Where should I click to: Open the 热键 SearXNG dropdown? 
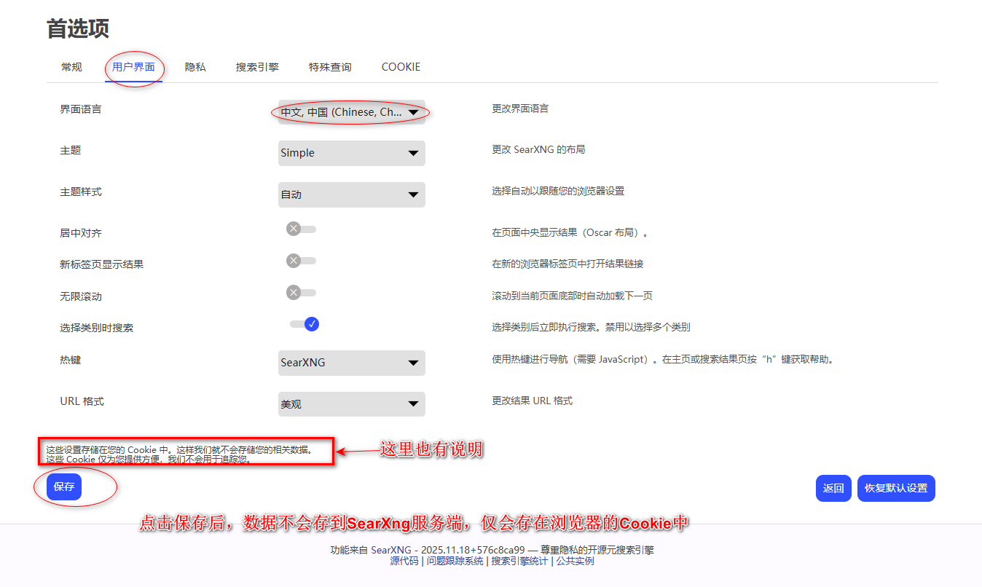351,363
